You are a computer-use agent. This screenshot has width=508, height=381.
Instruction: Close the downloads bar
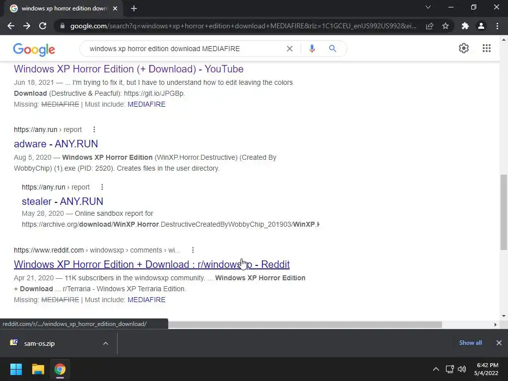499,343
